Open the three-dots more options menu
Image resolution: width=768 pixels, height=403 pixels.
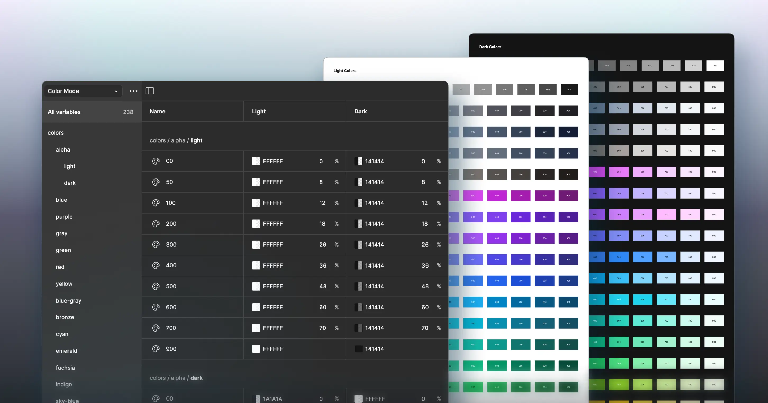(133, 91)
